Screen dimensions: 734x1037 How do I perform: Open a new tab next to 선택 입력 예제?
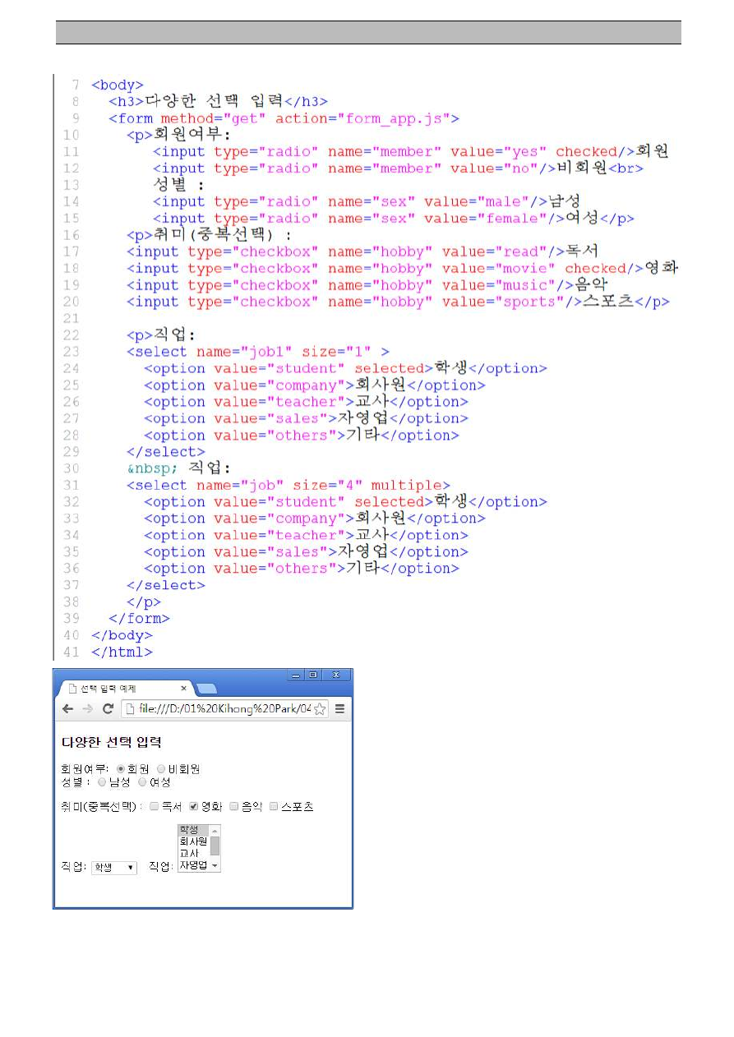[x=207, y=689]
